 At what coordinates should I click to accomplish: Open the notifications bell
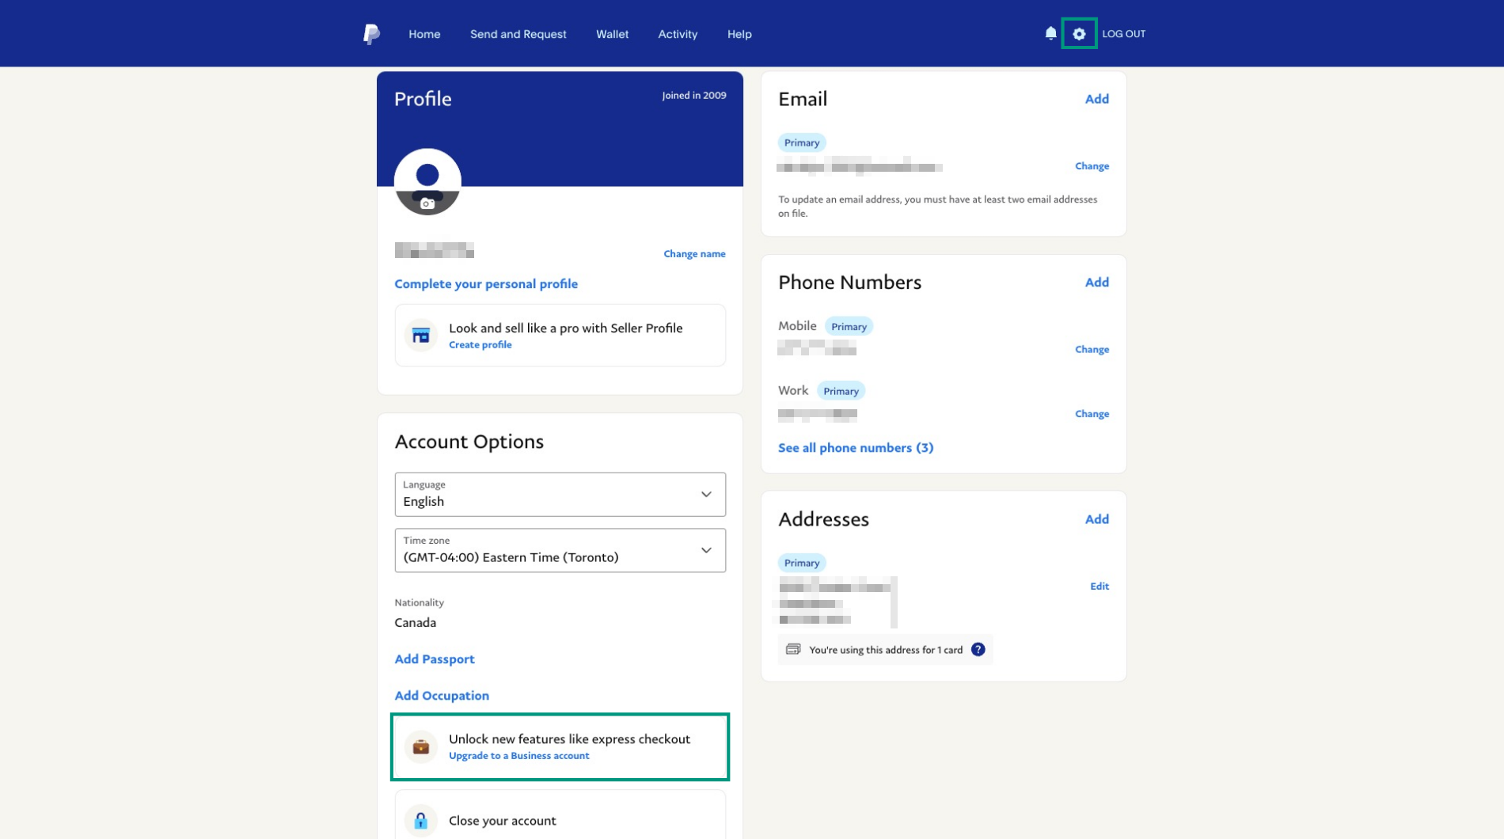coord(1050,33)
